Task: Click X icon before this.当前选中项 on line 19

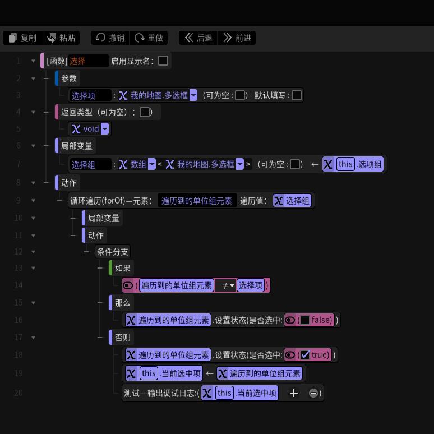Action: (131, 373)
